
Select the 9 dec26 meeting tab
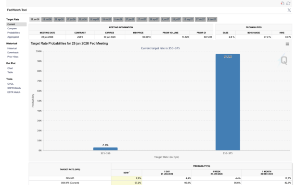click(x=118, y=19)
